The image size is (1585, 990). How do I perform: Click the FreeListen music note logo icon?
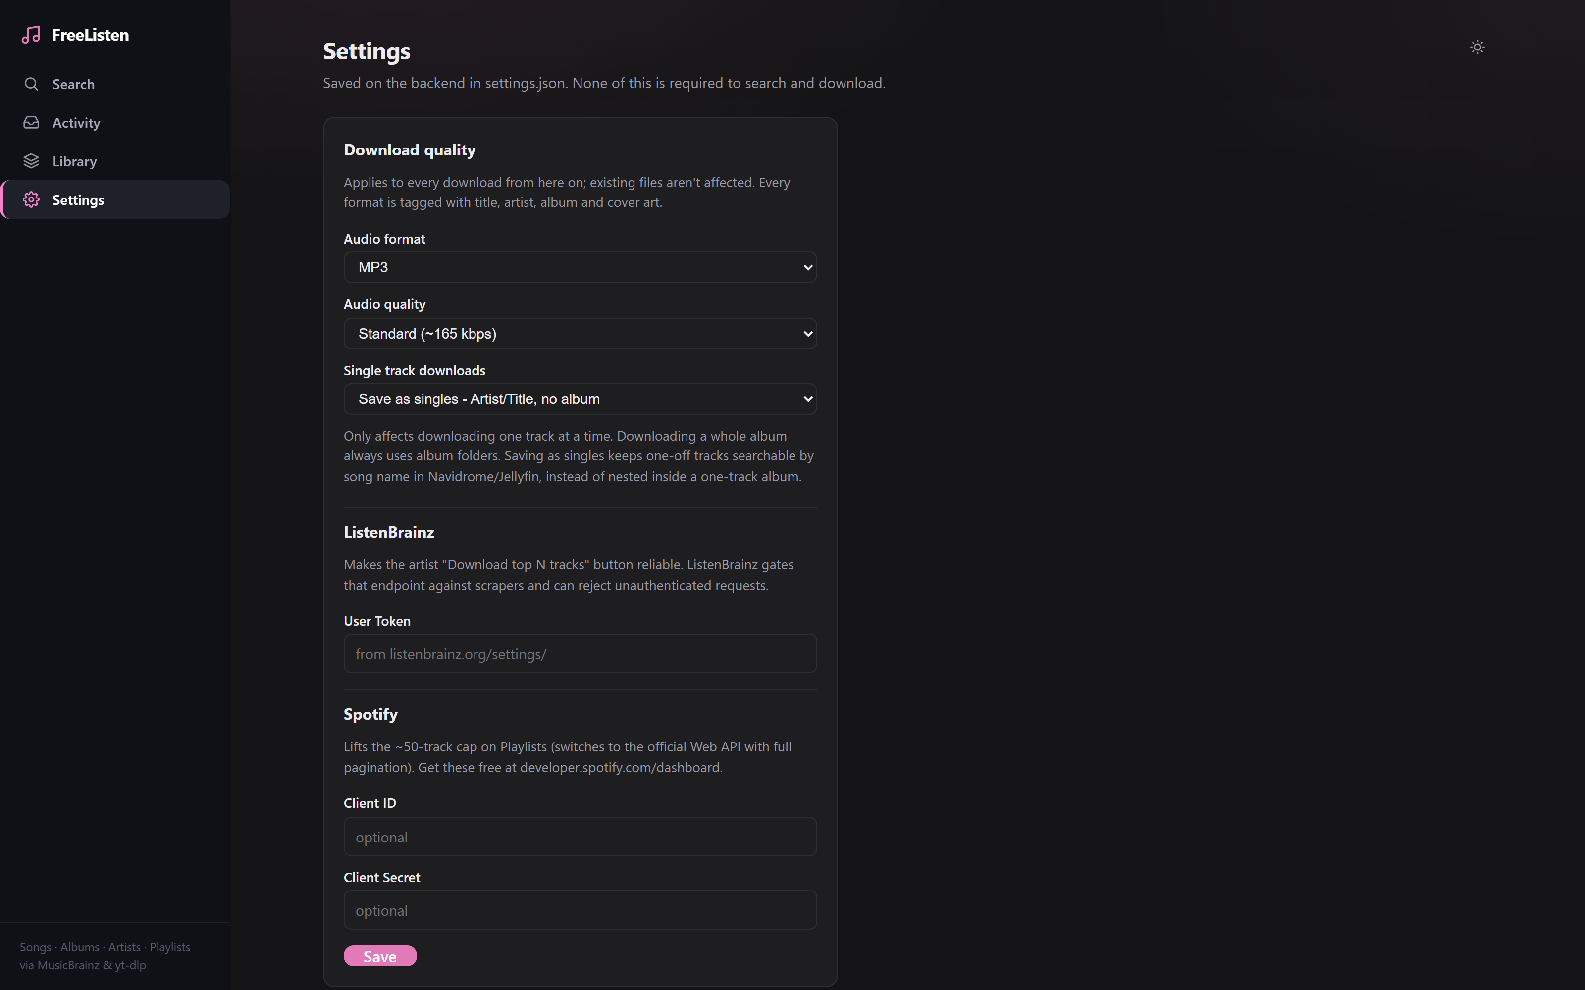click(31, 35)
